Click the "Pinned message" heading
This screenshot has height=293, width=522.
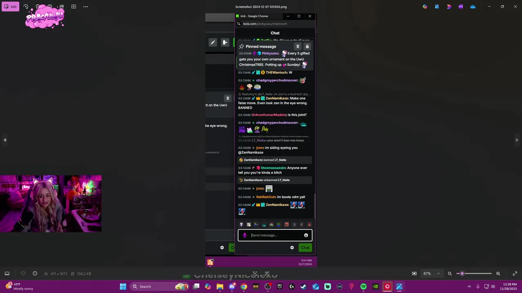261,46
